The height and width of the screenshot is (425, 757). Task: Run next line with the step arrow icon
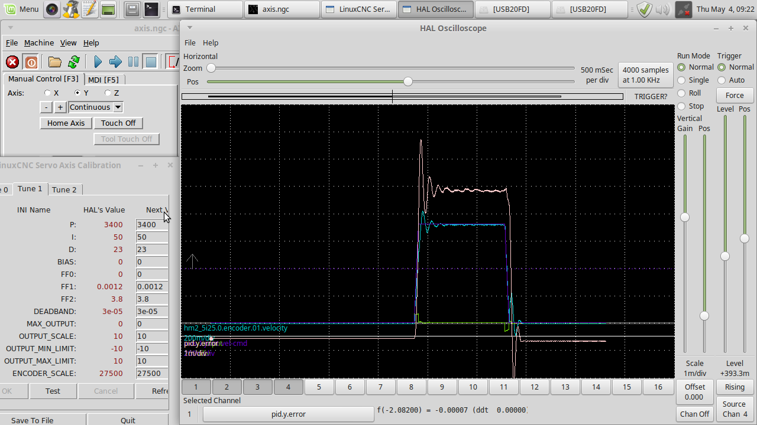(116, 62)
